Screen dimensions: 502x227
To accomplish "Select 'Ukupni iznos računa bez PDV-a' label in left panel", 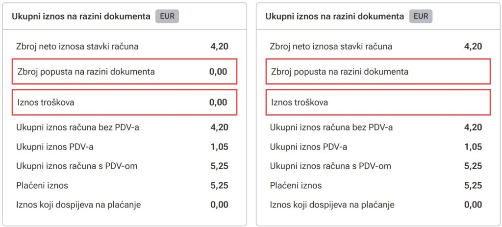I will (77, 127).
